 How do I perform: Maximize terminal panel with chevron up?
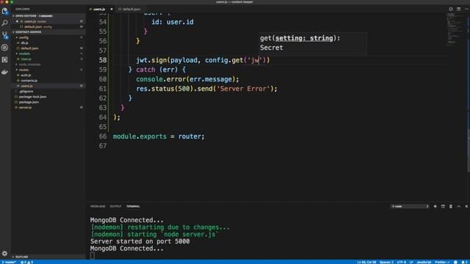[x=458, y=206]
